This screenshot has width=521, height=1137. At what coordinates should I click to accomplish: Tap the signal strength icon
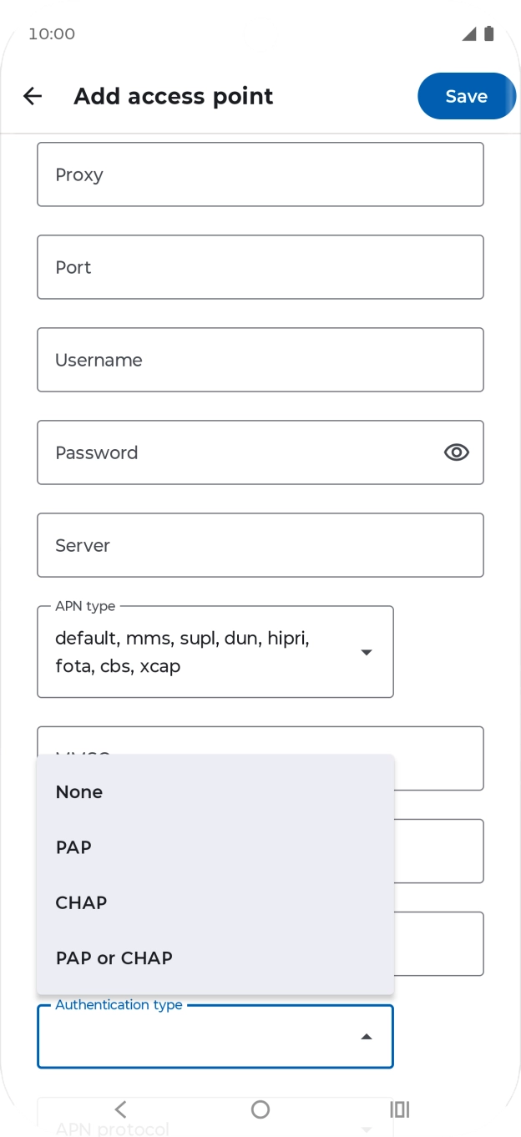click(x=469, y=33)
